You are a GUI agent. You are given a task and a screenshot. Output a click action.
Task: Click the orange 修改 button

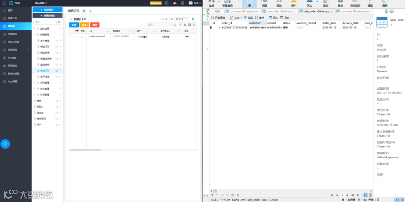coord(84,25)
